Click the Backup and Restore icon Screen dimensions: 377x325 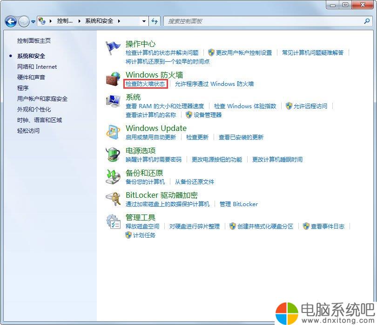[113, 176]
